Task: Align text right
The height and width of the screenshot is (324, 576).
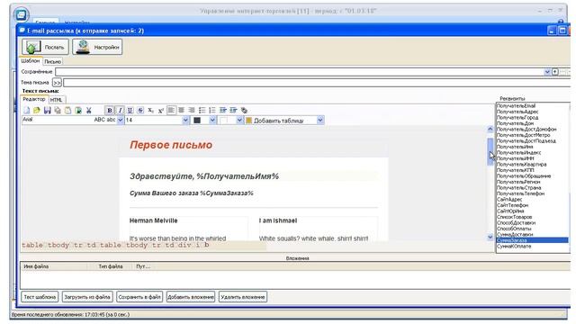Action: tap(192, 110)
